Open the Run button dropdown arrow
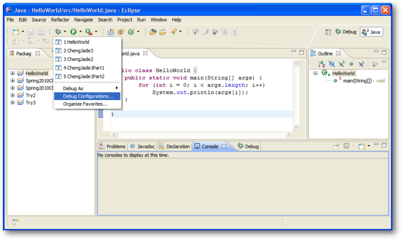The image size is (401, 239). pos(80,32)
